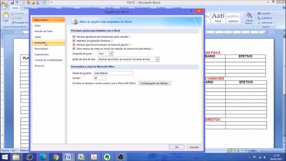This screenshot has height=161, width=286.
Task: Click the volume speaker icon in system tray
Action: [265, 157]
